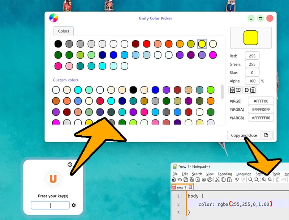
Task: Click the Custom colors section heading
Action: [66, 80]
